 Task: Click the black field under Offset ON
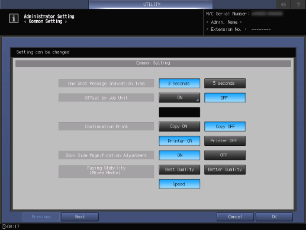coord(179,112)
